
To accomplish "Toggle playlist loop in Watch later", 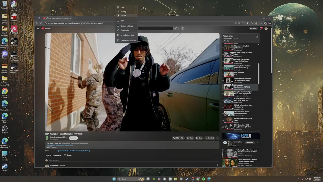I will (224, 41).
